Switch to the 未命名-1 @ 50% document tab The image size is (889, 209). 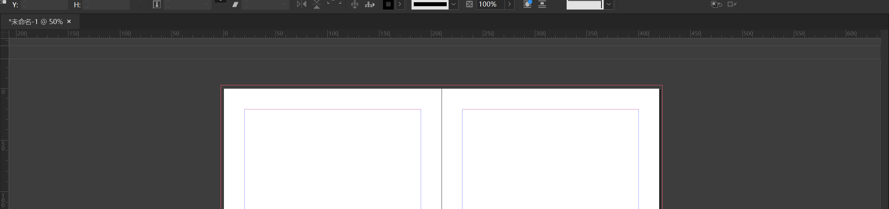(35, 22)
